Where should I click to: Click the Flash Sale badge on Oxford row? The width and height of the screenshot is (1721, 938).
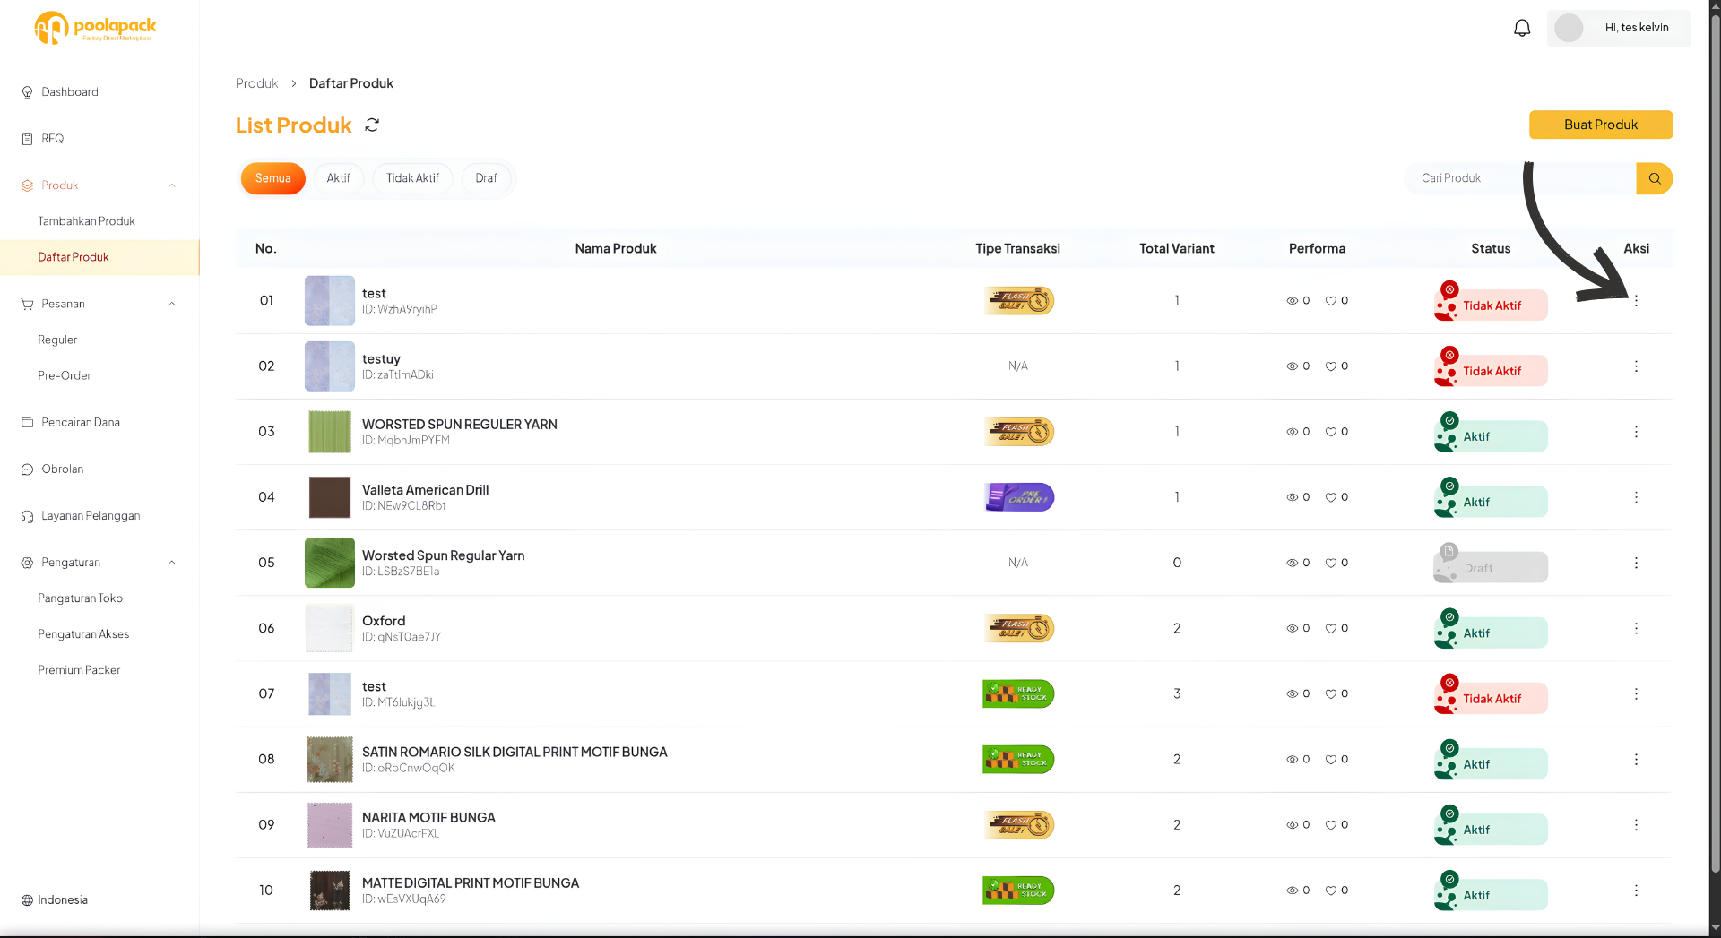click(1018, 628)
